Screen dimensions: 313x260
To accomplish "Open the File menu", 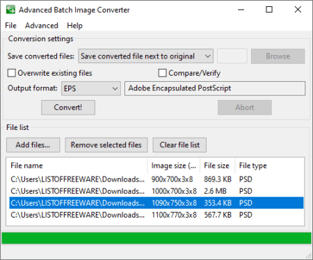I will click(x=10, y=26).
